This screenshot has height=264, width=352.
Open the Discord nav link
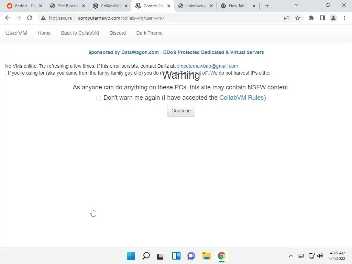click(x=118, y=33)
